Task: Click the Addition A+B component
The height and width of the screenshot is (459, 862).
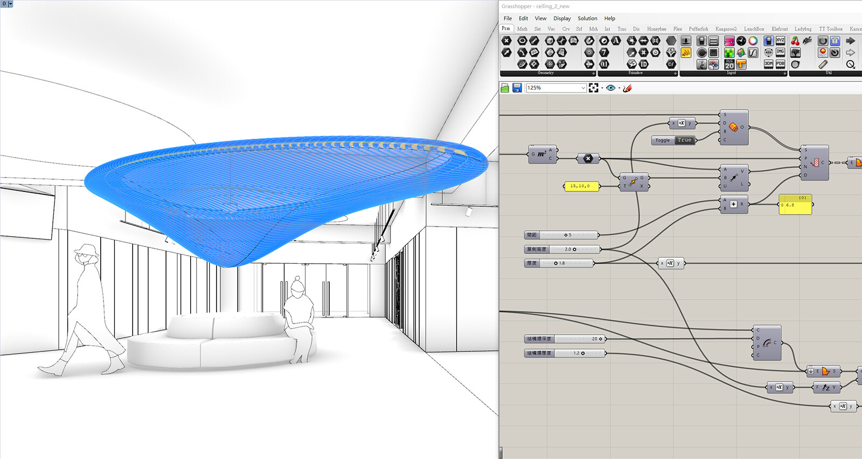Action: [x=734, y=204]
